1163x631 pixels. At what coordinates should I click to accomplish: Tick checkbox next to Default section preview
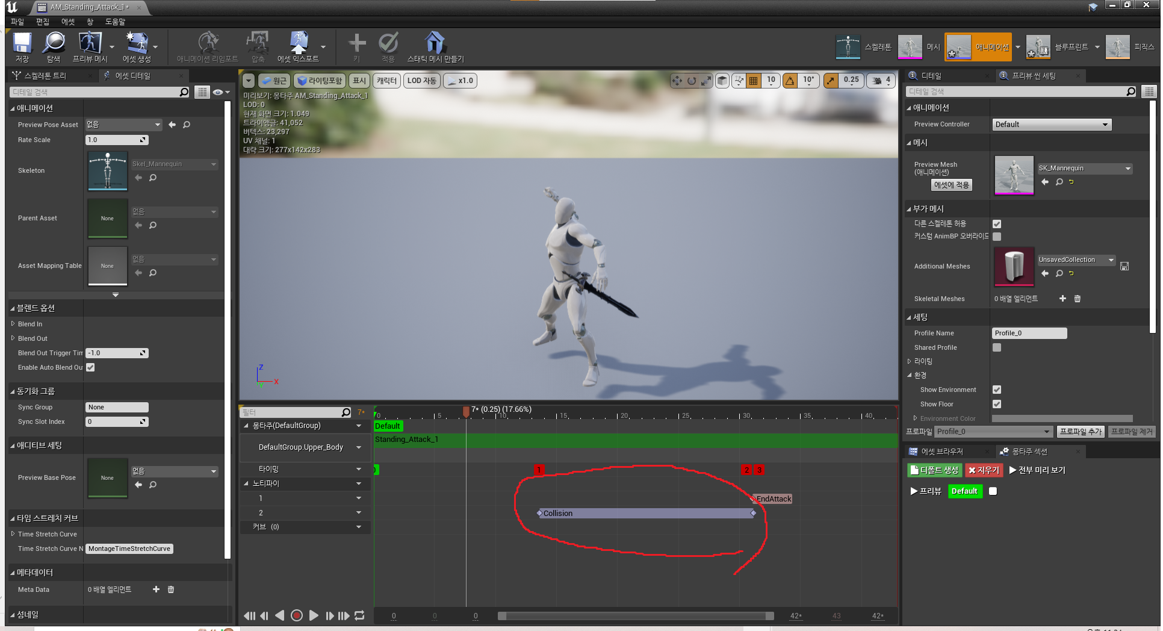(x=993, y=491)
